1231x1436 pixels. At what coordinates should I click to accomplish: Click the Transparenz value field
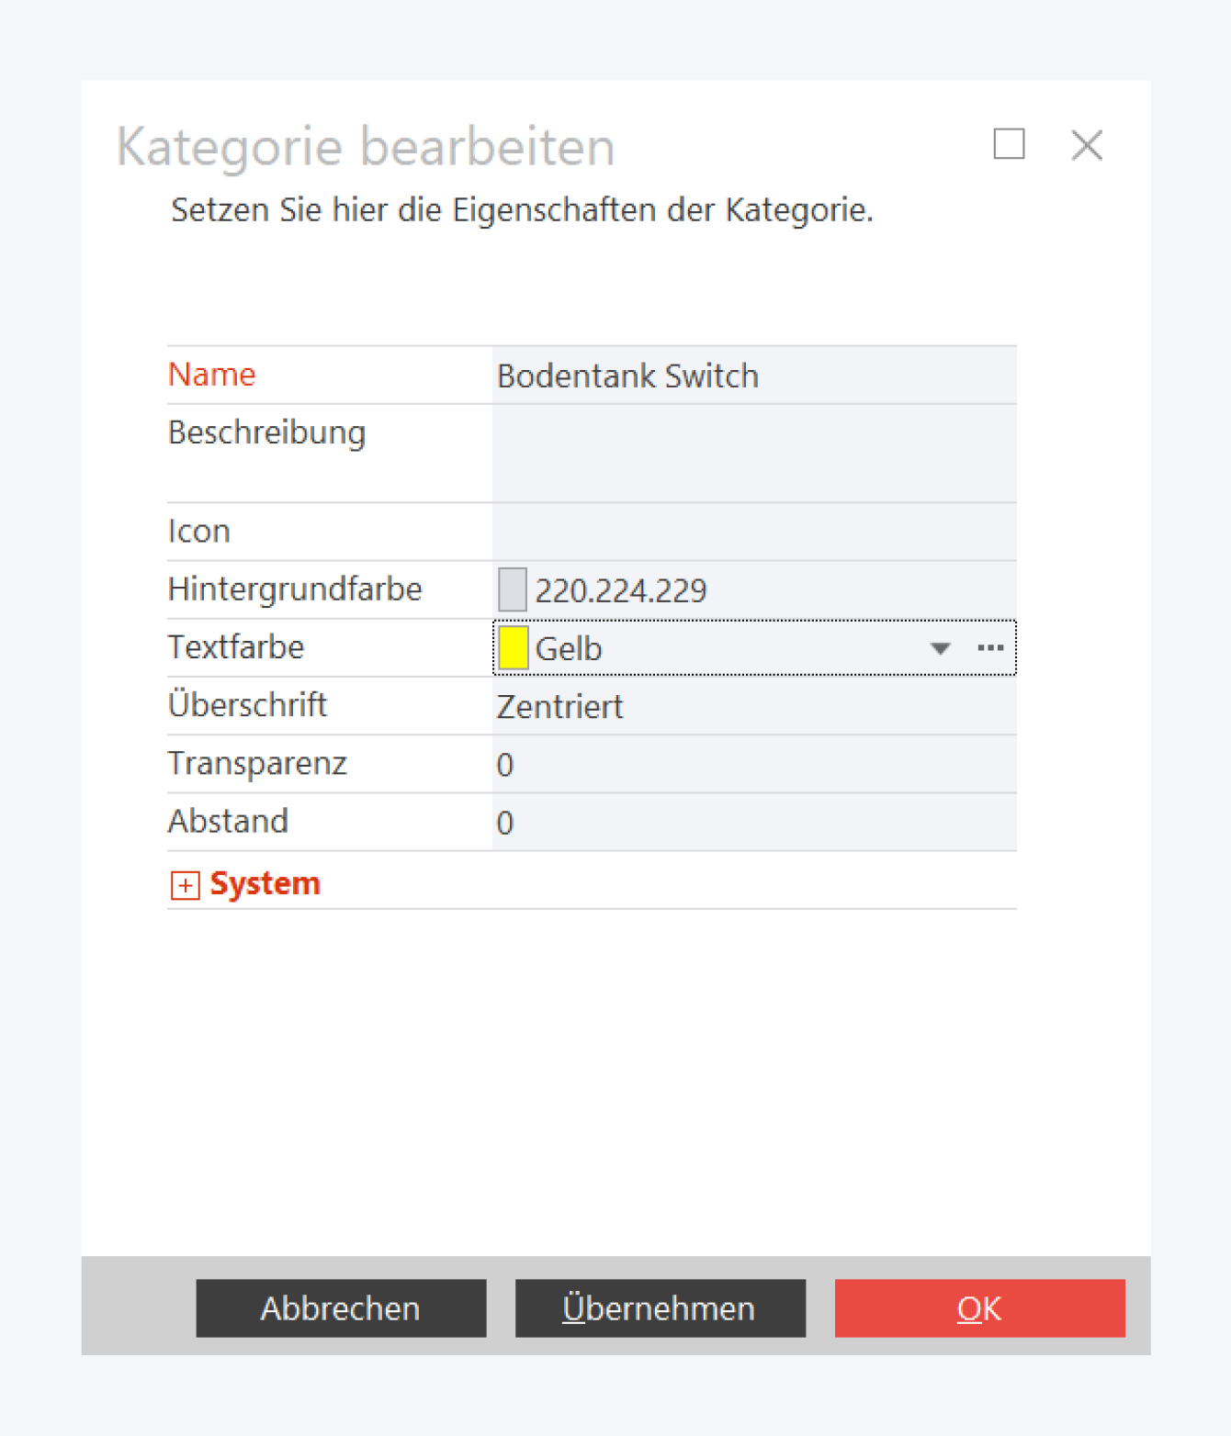pos(753,765)
